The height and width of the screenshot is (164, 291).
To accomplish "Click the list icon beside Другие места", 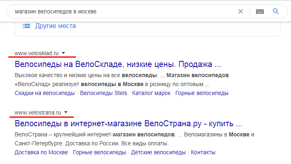I will coord(26,26).
